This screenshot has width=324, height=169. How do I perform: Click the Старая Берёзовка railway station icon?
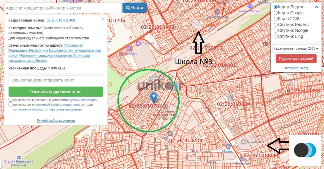click(x=18, y=158)
